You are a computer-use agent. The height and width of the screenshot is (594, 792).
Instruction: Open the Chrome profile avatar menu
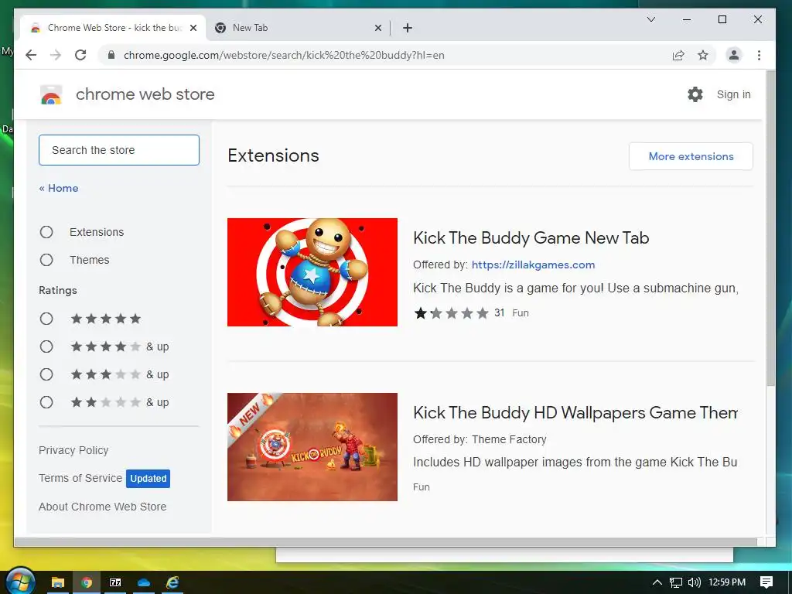tap(733, 55)
